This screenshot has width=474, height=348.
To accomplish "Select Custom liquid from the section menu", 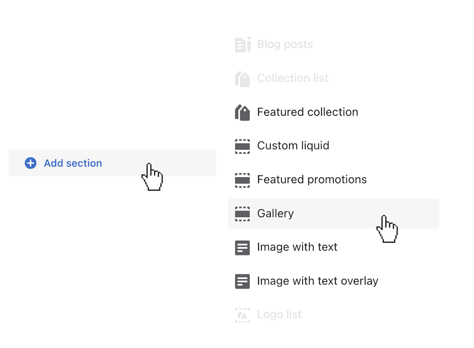I will pos(293,146).
